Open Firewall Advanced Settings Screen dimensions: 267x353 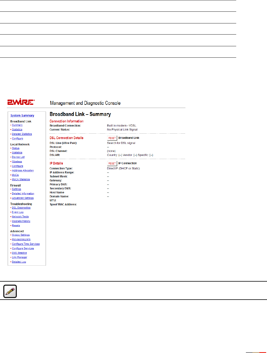coord(23,198)
